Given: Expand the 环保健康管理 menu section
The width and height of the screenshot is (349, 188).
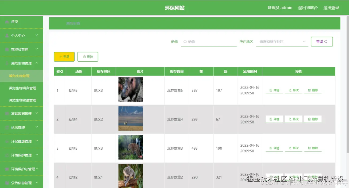Looking at the screenshot, I should 21,141.
